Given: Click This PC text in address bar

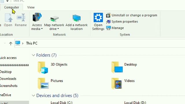Looking at the screenshot, I should coord(32,43).
